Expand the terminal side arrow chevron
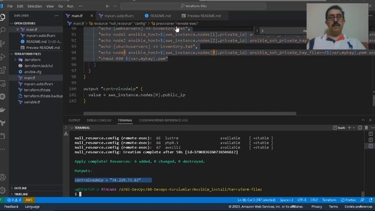The height and width of the screenshot is (211, 375). click(66, 128)
